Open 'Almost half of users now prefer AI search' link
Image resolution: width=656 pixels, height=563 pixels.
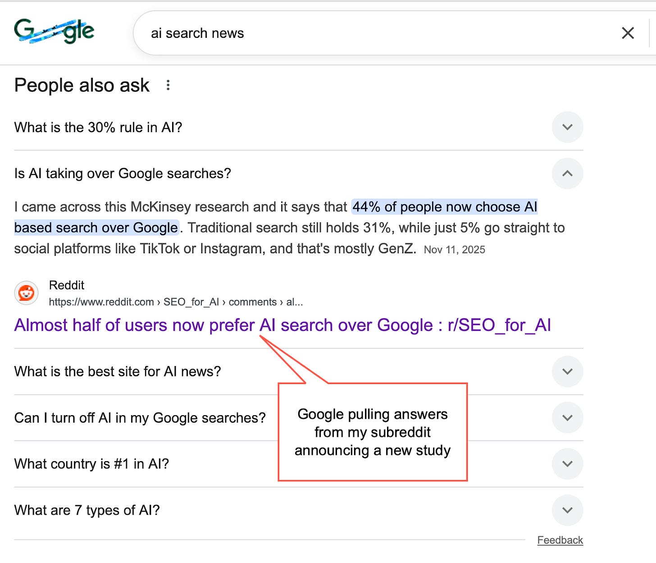(x=282, y=325)
